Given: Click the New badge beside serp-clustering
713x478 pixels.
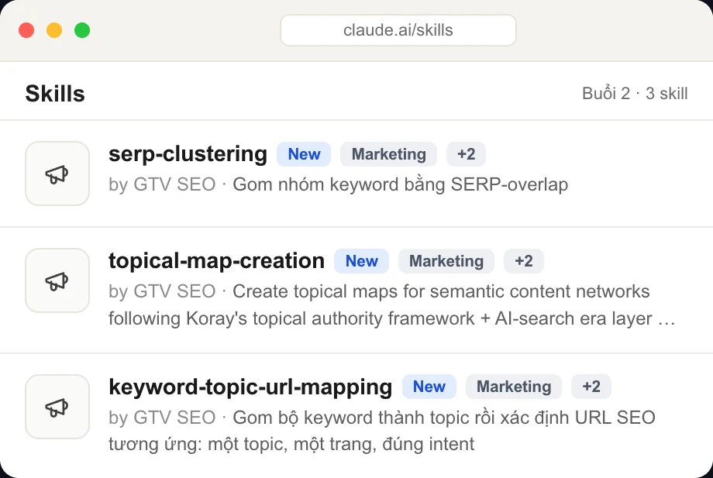Looking at the screenshot, I should pos(304,154).
